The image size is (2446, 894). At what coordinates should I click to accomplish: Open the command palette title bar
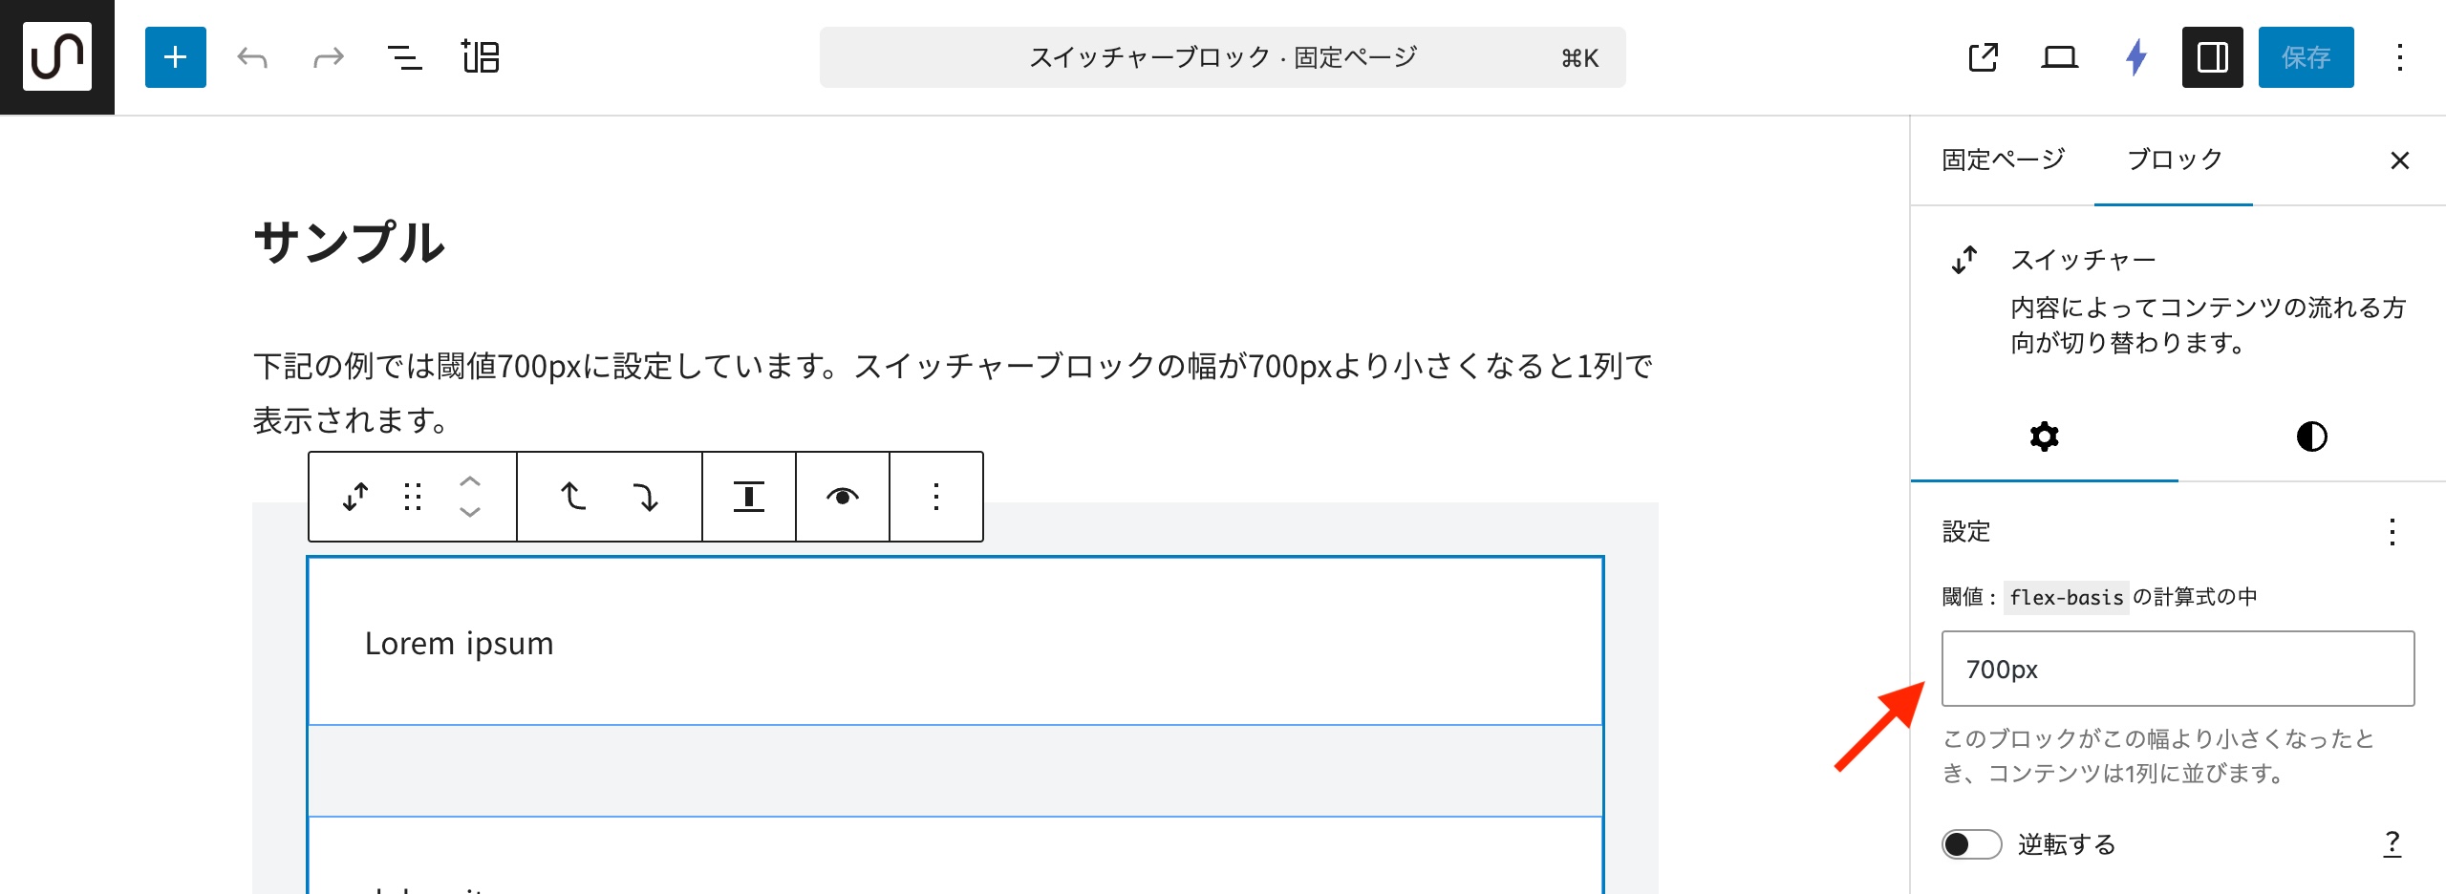coord(1222,57)
